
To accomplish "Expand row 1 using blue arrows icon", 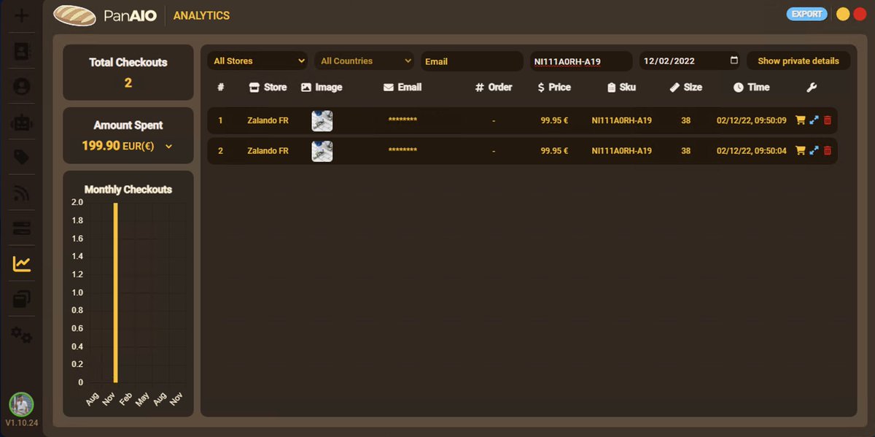I will coord(814,120).
